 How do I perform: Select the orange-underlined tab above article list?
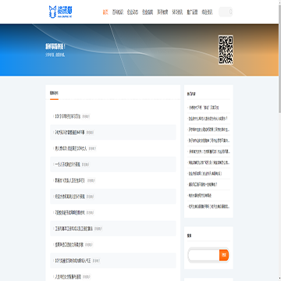pyautogui.click(x=54, y=93)
